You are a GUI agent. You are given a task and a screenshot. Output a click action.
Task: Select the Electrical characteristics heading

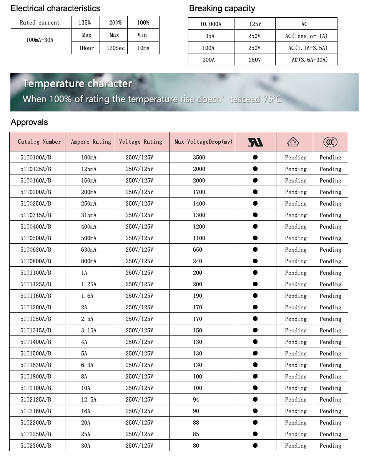tap(55, 8)
